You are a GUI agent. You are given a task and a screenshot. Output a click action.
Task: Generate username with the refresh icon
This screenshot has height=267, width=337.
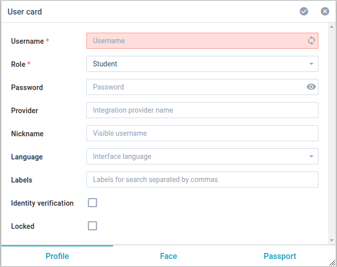[x=311, y=41]
